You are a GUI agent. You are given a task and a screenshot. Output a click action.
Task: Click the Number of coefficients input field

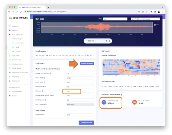click(x=80, y=73)
